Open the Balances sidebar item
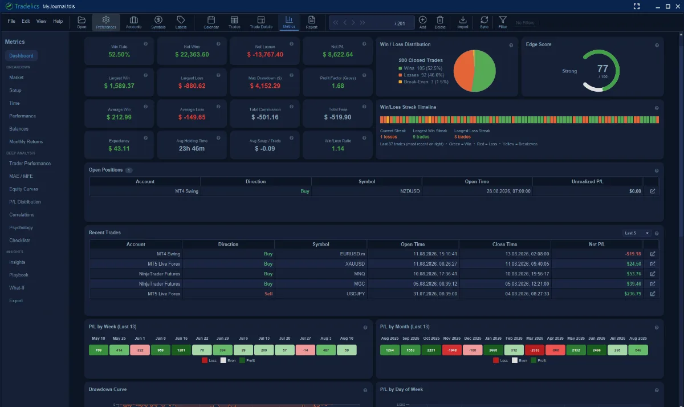Image resolution: width=684 pixels, height=407 pixels. tap(19, 129)
